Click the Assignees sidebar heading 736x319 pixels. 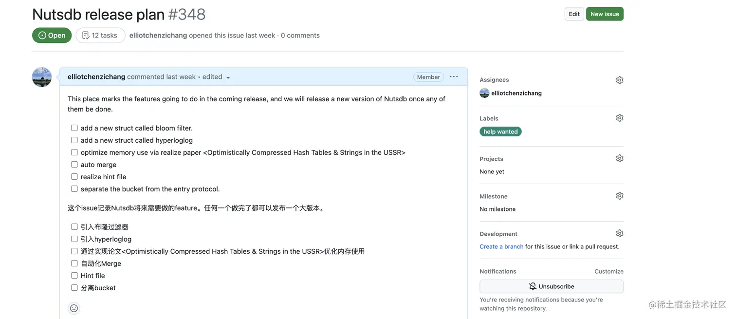coord(494,80)
